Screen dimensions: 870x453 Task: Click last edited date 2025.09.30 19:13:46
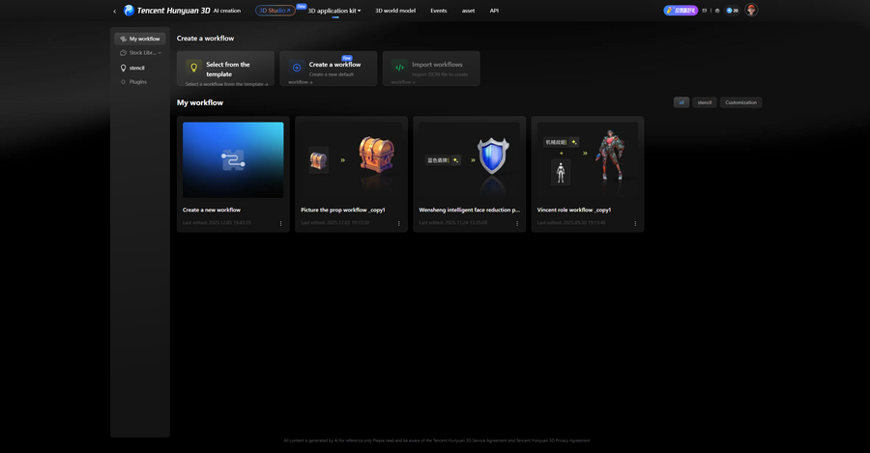click(571, 223)
